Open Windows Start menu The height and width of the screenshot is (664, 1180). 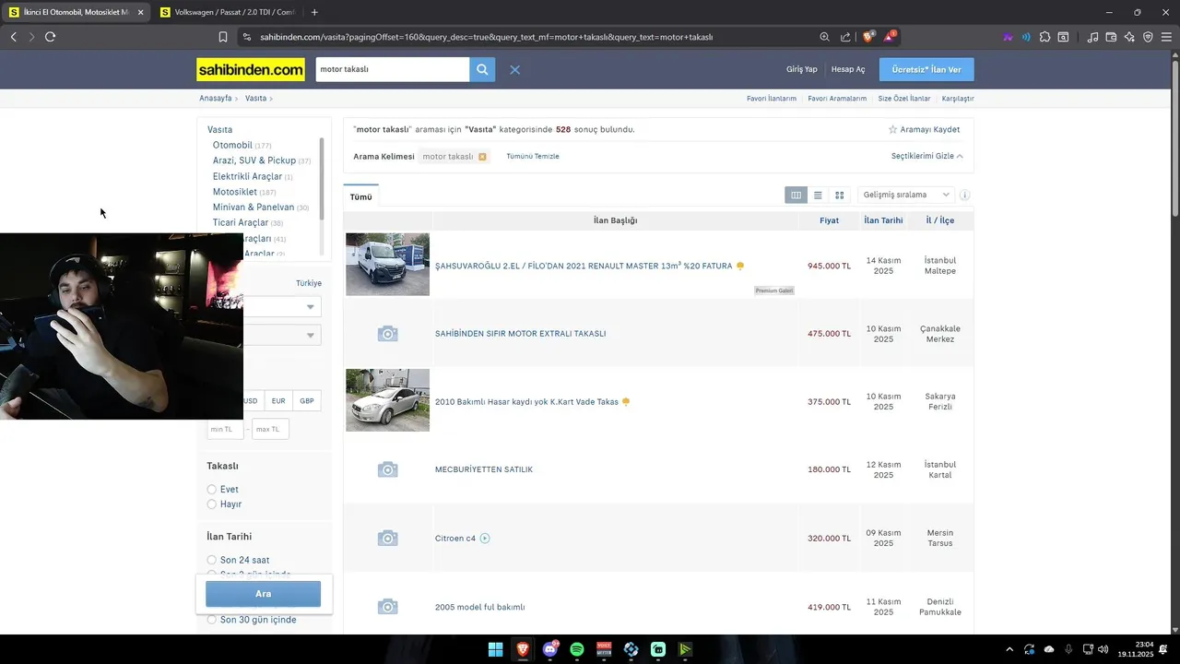pos(496,649)
